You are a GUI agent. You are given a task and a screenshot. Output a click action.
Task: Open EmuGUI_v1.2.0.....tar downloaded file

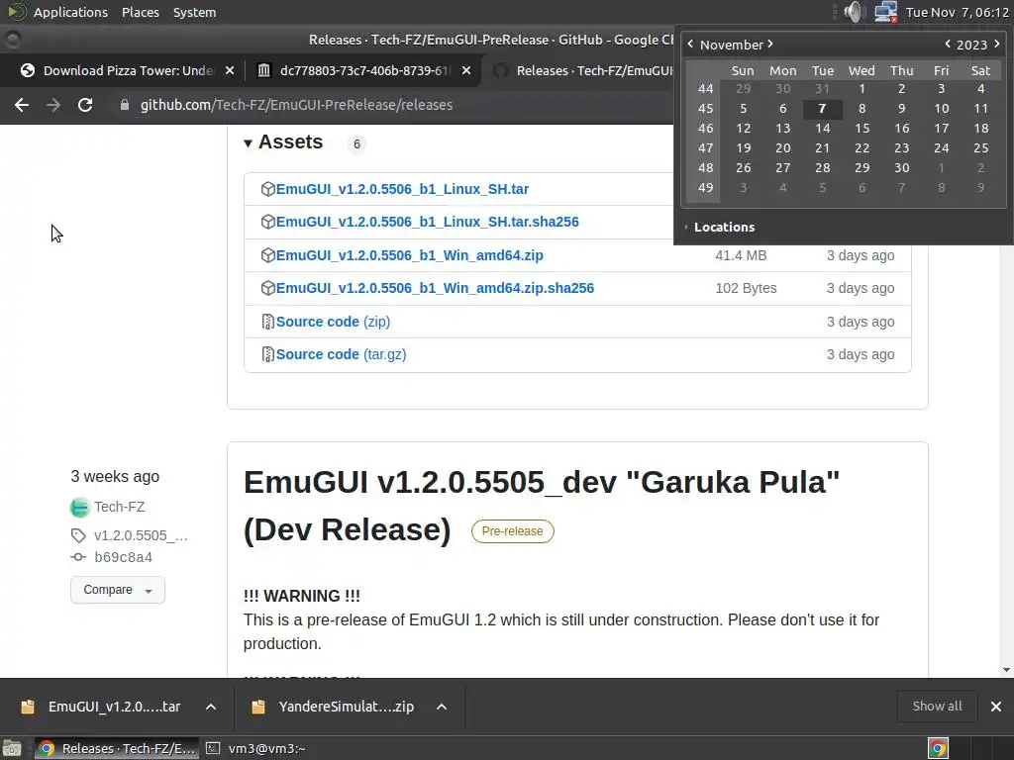tap(114, 707)
